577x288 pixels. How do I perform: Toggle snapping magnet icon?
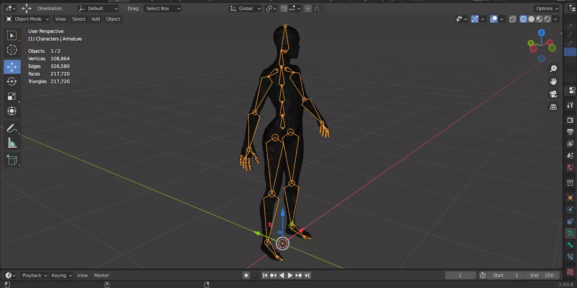(284, 8)
